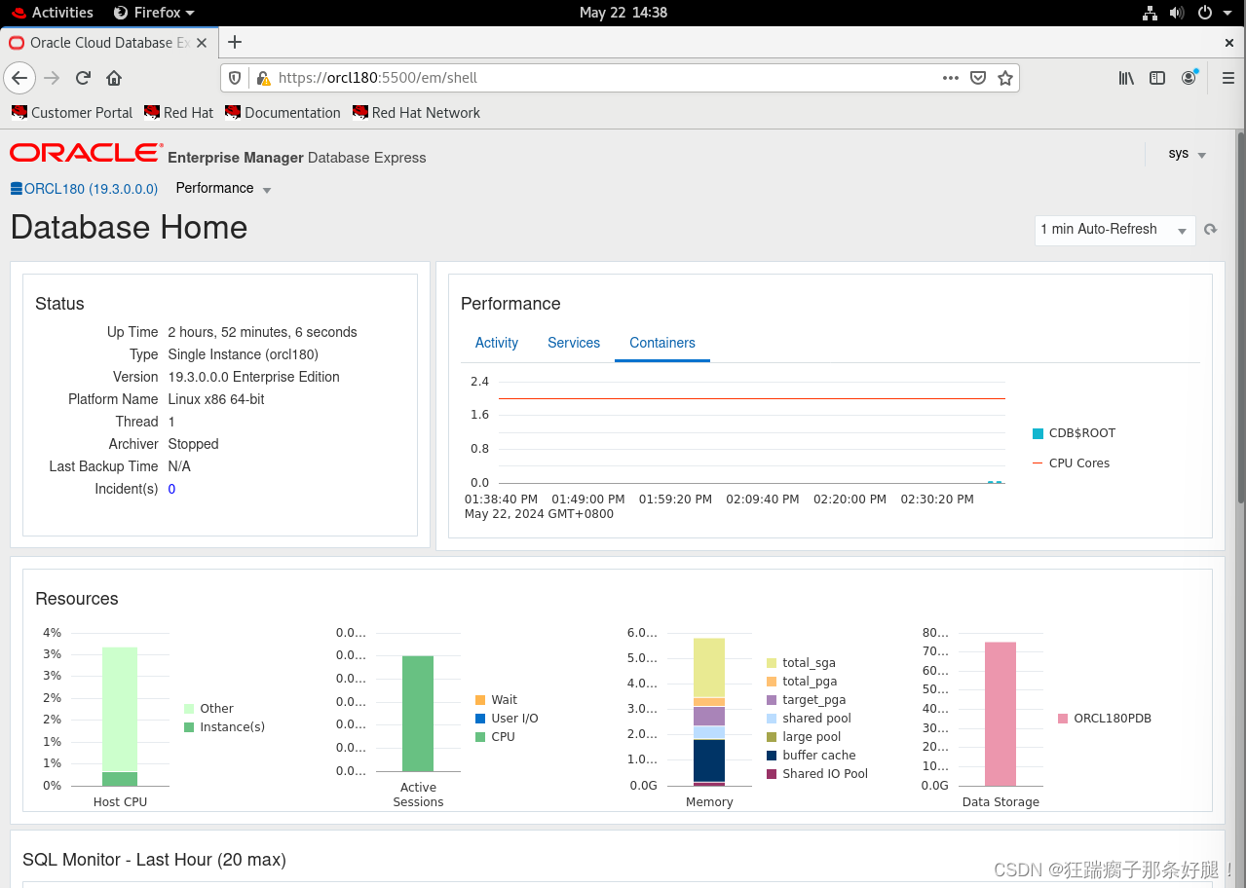Image resolution: width=1246 pixels, height=888 pixels.
Task: Open the power menu icon in top bar
Action: tap(1204, 13)
